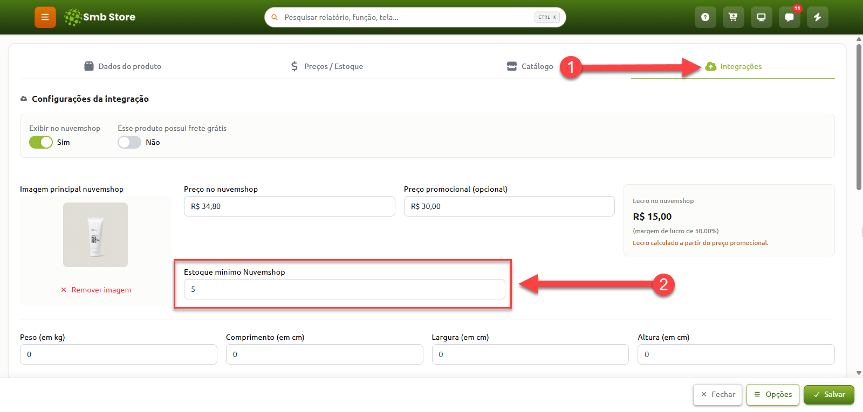863x412 pixels.
Task: Switch to Dados do produto tab
Action: pos(123,66)
